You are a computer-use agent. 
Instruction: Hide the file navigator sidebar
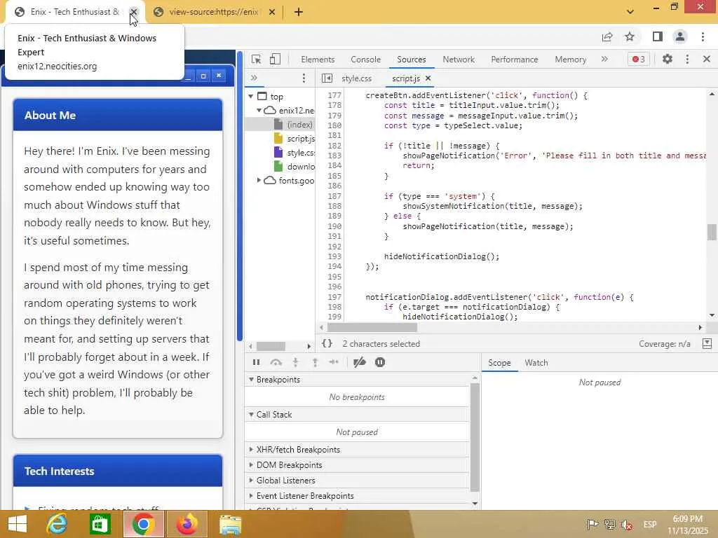[x=327, y=78]
